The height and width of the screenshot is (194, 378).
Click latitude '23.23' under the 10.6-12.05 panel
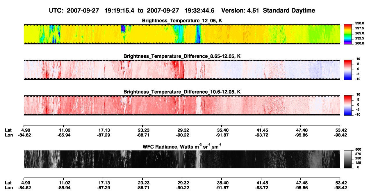pyautogui.click(x=143, y=130)
